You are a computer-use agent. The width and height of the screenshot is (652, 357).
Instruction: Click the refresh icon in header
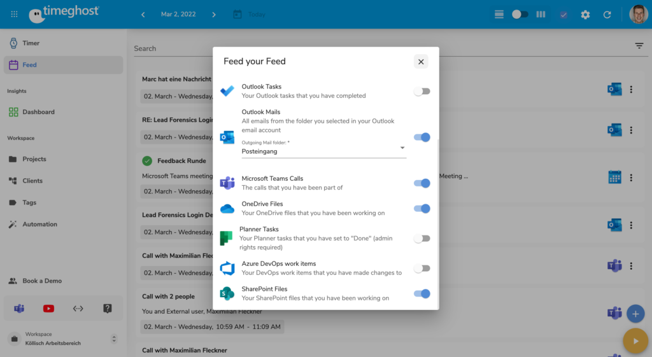tap(607, 14)
